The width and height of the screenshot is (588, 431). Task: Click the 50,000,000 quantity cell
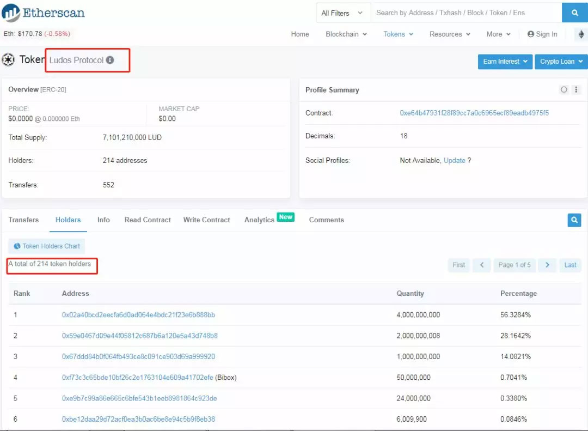414,378
